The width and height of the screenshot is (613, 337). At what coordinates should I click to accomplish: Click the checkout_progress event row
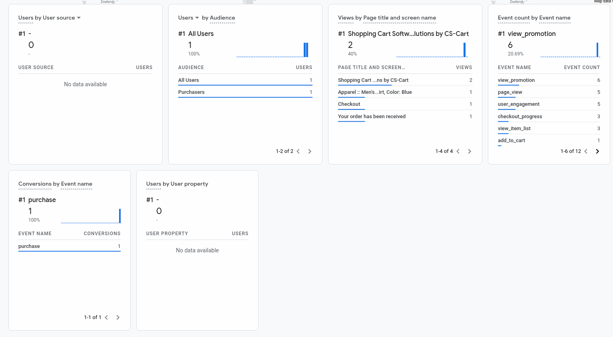point(549,117)
